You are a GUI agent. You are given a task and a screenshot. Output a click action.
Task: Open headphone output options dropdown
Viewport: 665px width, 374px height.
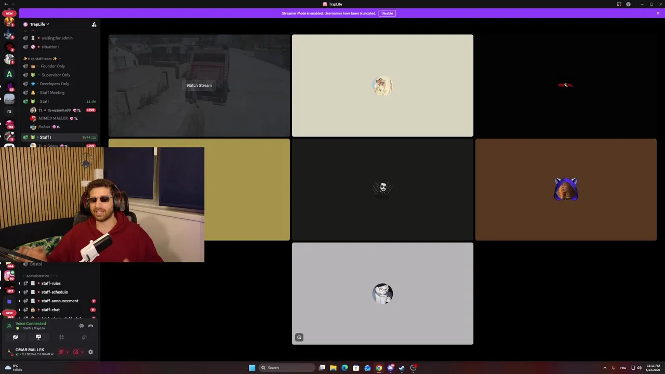[x=82, y=352]
